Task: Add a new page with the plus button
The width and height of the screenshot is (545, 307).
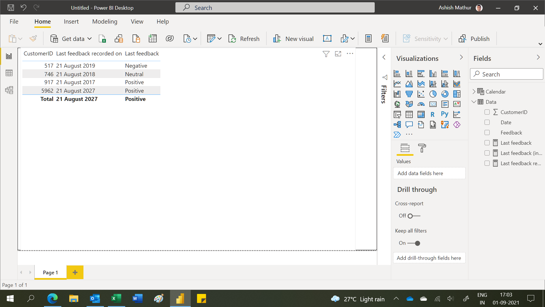Action: (75, 272)
